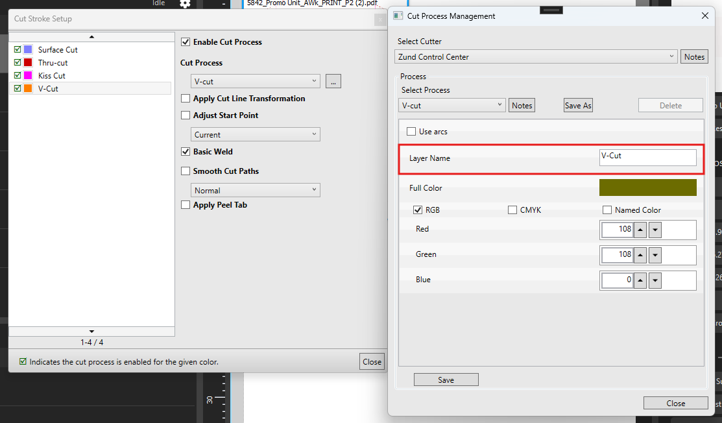Image resolution: width=722 pixels, height=423 pixels.
Task: Close the Cut Process Management dialog via Close button
Action: 675,403
